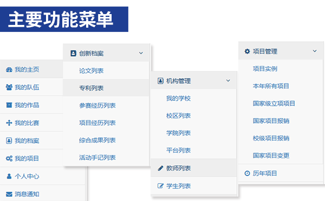325x201 pixels.
Task: Collapse the 创新档案 menu chevron
Action: point(141,53)
